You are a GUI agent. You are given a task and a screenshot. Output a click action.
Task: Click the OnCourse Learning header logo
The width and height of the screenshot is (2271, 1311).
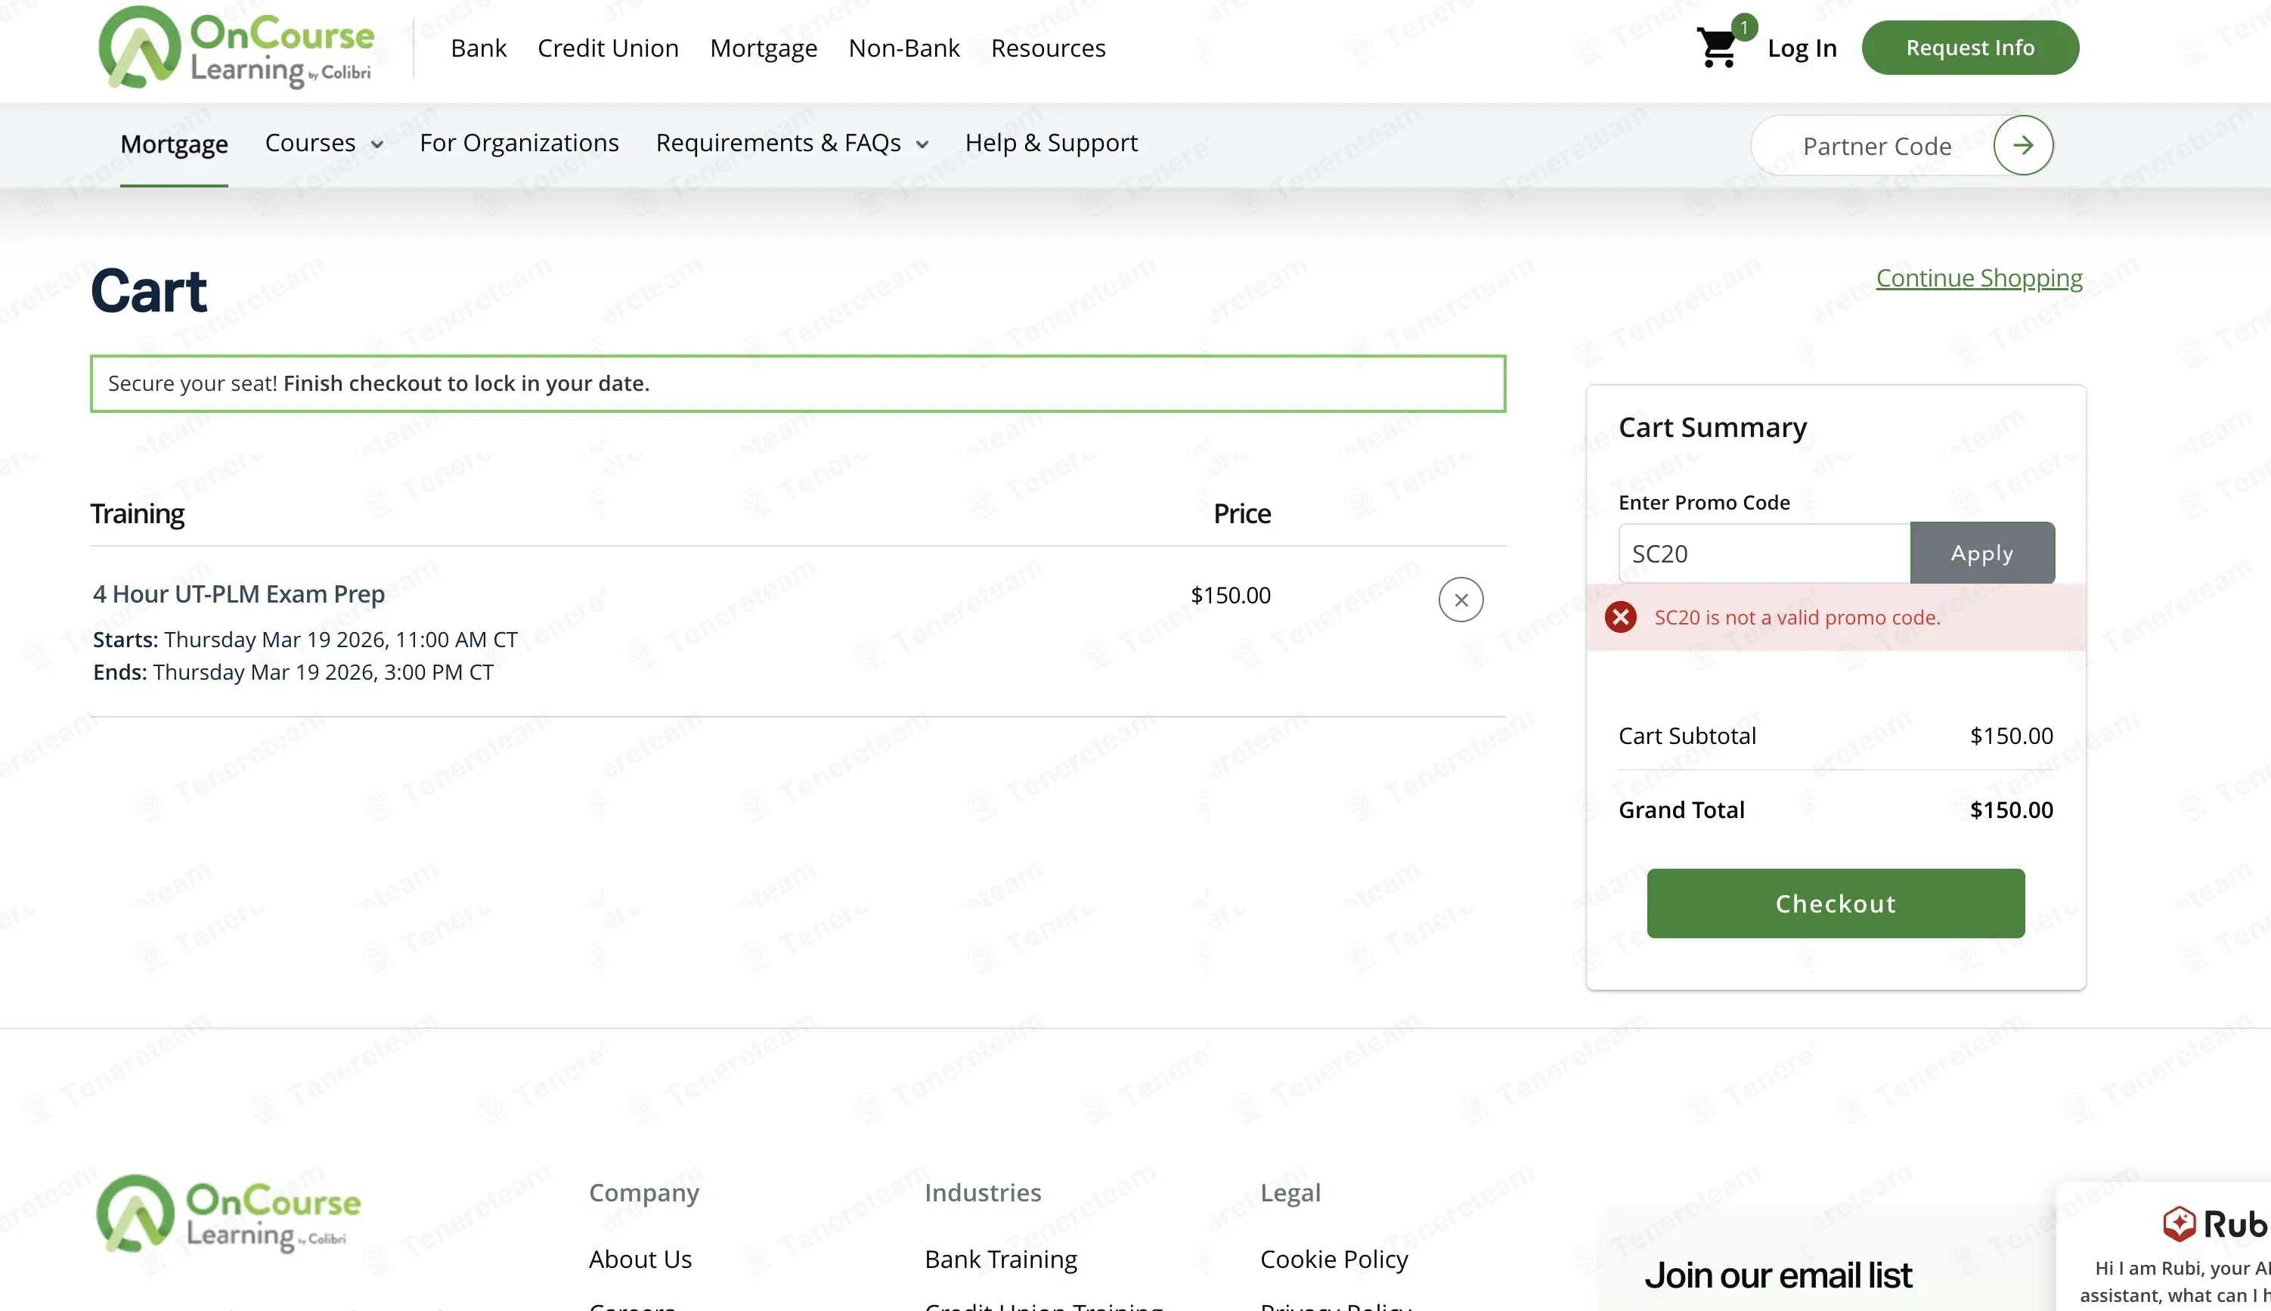click(236, 48)
